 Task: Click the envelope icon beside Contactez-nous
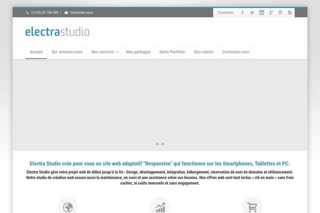pos(66,13)
